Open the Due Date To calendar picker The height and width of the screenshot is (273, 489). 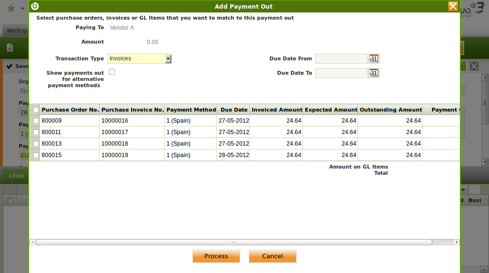[x=374, y=73]
